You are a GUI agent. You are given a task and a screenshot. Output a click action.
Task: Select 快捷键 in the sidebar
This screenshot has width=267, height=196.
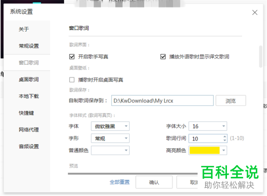(x=26, y=113)
